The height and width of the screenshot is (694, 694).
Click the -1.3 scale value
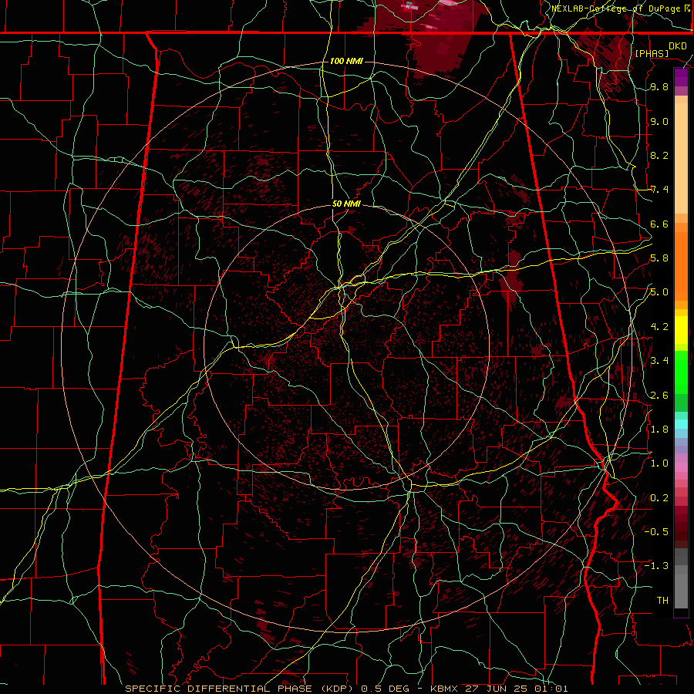point(656,566)
